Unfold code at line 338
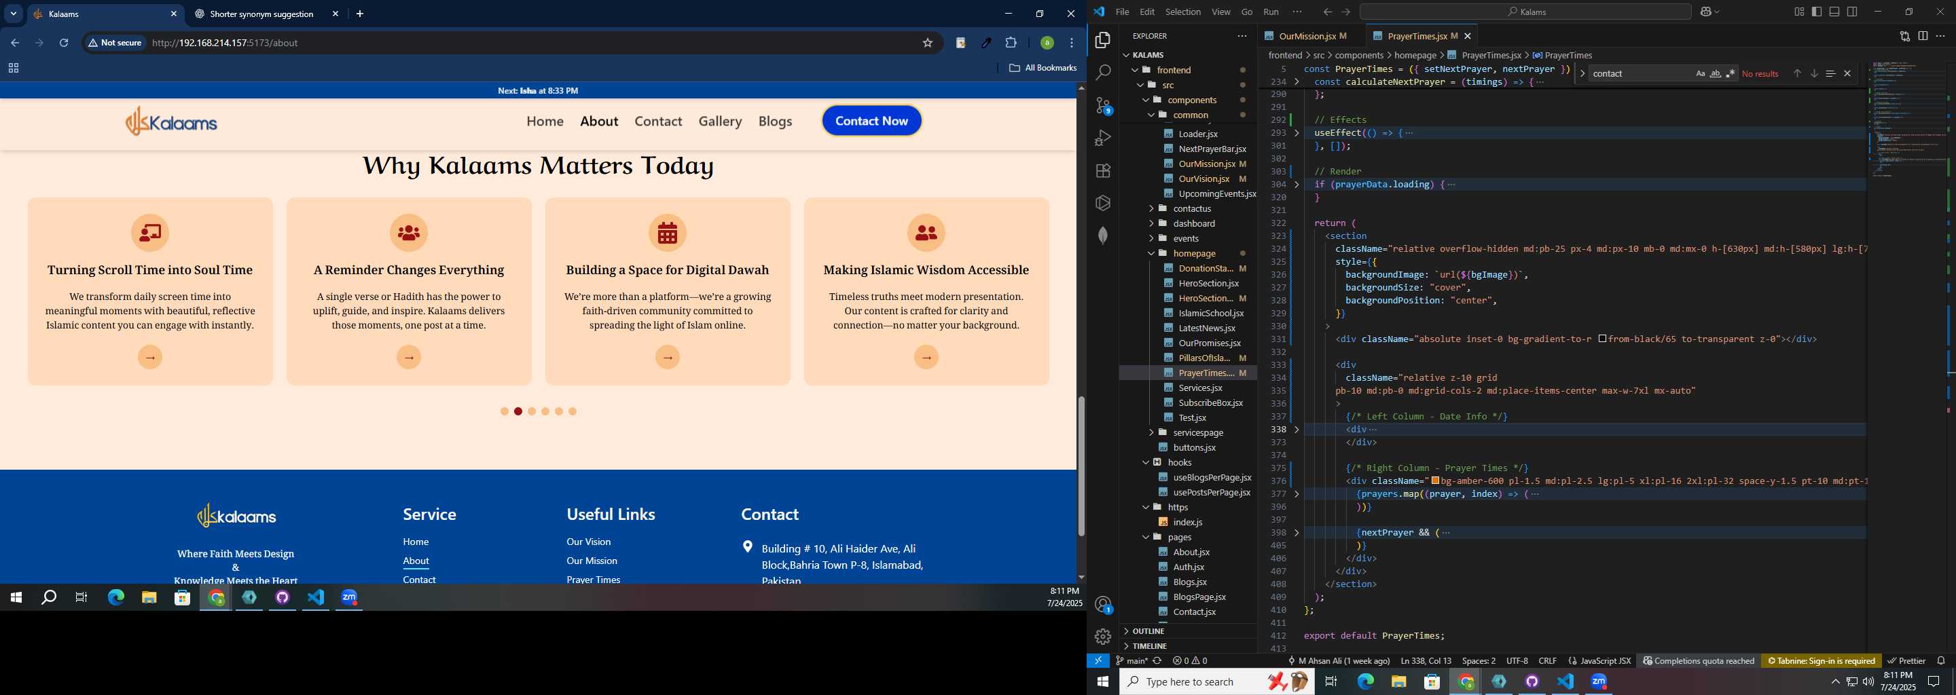 point(1297,430)
